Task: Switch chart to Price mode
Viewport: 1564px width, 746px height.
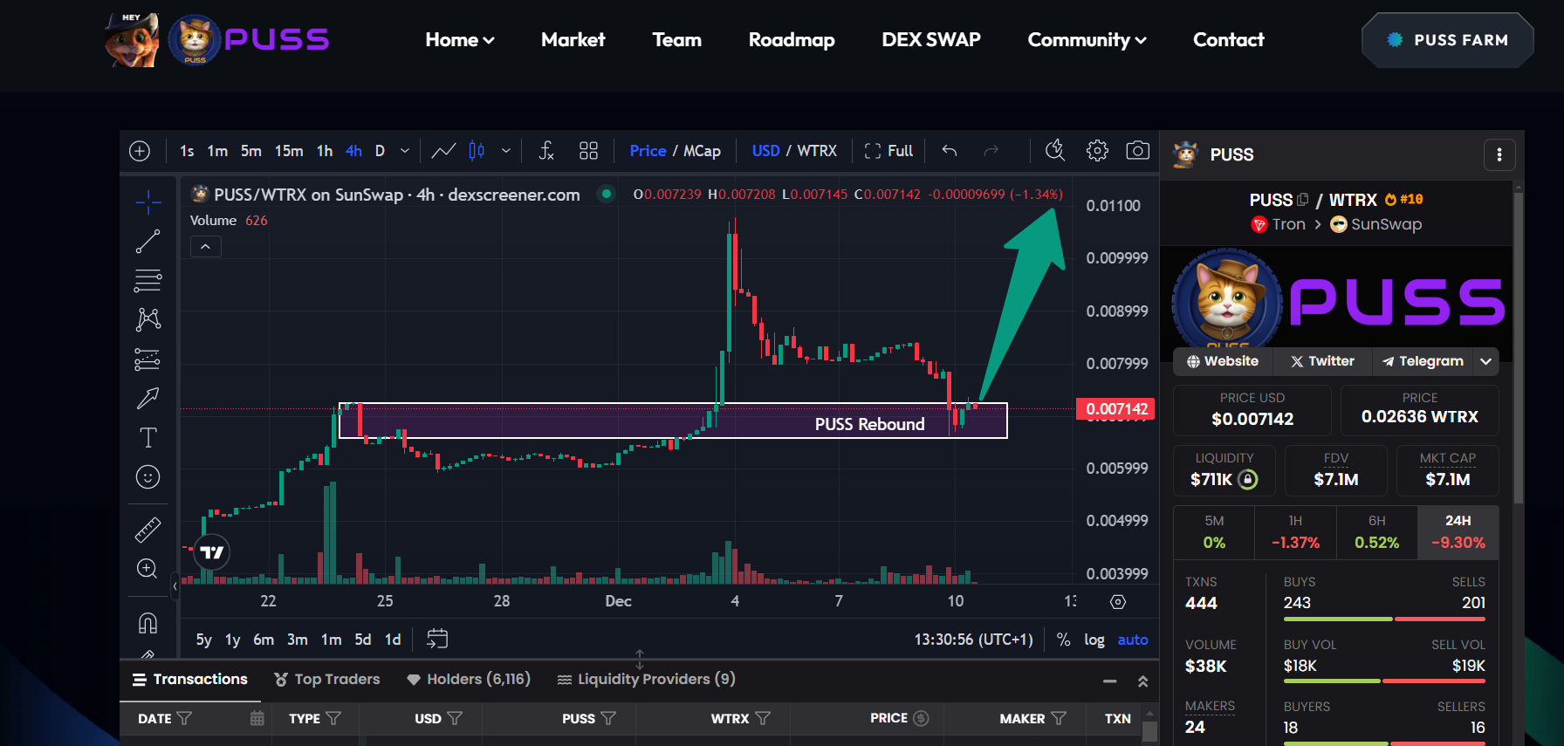Action: pyautogui.click(x=648, y=151)
